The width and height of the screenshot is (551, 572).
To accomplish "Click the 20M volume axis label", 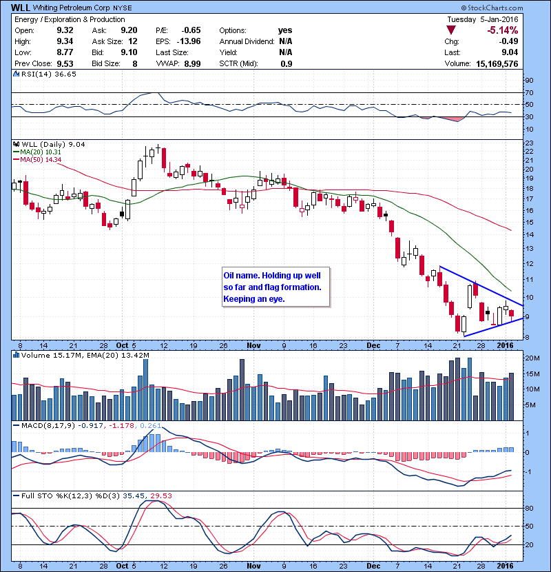I will point(532,358).
